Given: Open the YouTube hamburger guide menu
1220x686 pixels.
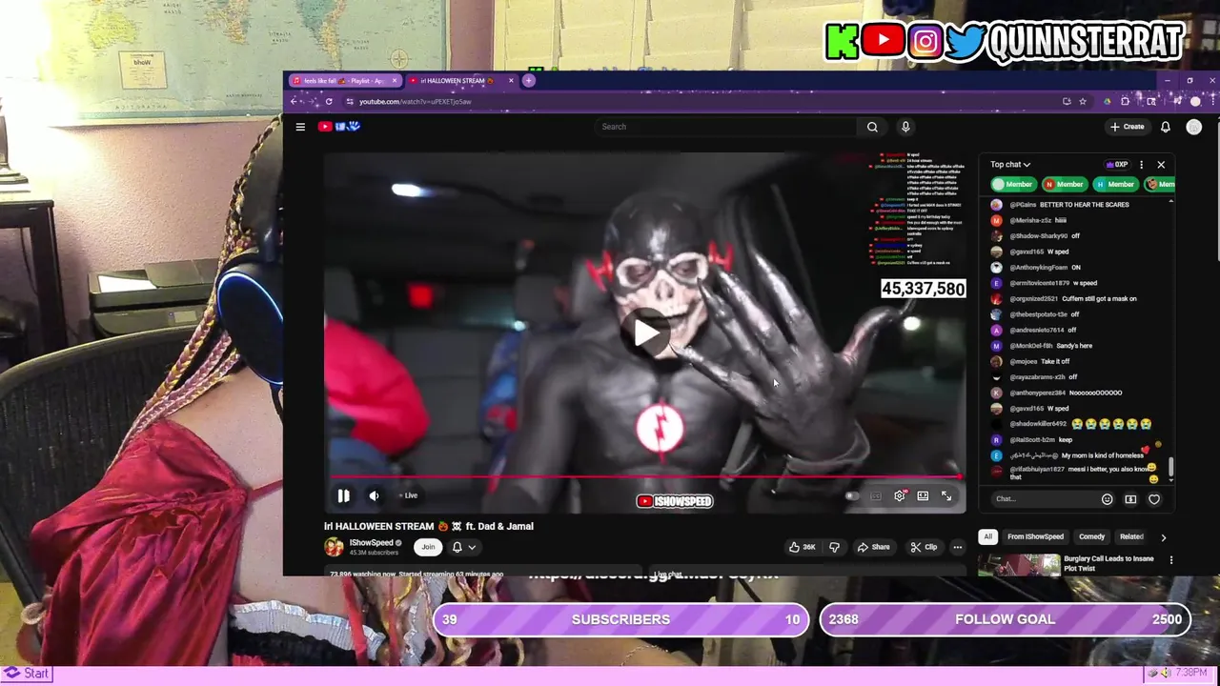Looking at the screenshot, I should pyautogui.click(x=300, y=127).
